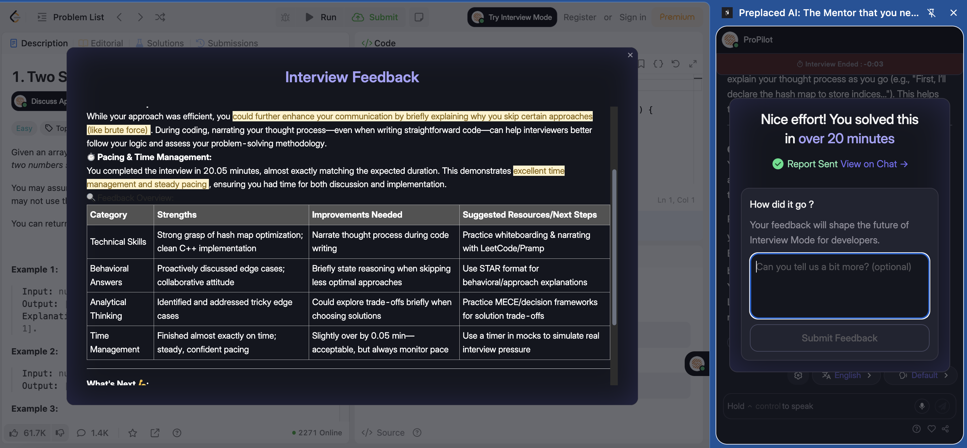Click the Interview Feedback scrollbar thumb
This screenshot has width=967, height=448.
click(x=614, y=247)
